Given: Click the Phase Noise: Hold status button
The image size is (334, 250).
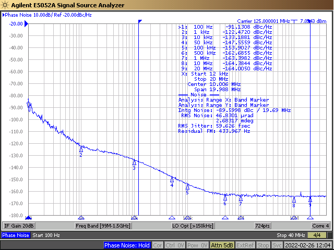Looking at the screenshot, I should 127,245.
